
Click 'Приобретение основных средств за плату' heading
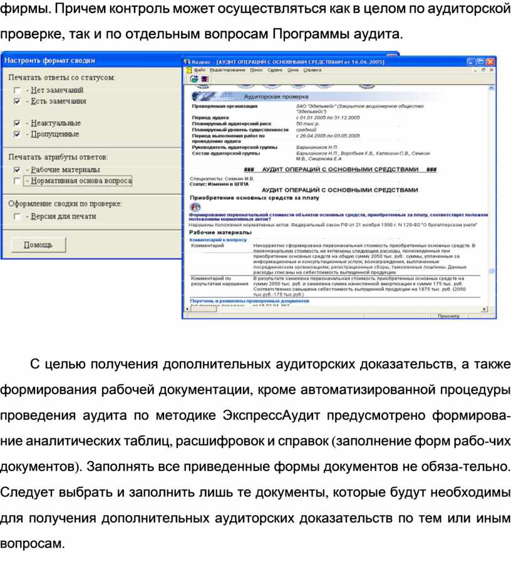tap(254, 198)
